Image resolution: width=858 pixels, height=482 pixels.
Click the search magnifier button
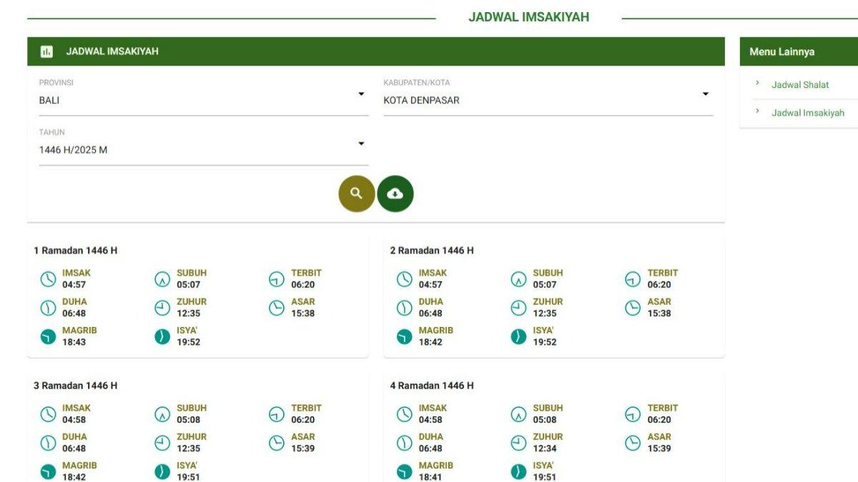(x=356, y=194)
